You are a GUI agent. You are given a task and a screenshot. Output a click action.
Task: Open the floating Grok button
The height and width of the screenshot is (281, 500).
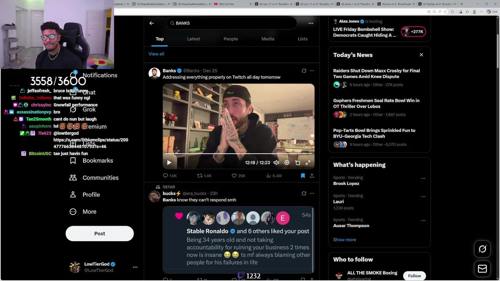click(x=482, y=249)
